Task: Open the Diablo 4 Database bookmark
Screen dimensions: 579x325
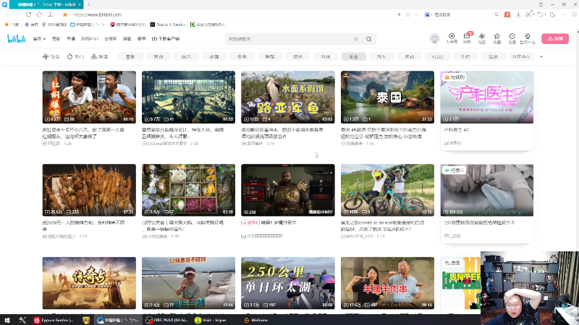Action: [168, 25]
